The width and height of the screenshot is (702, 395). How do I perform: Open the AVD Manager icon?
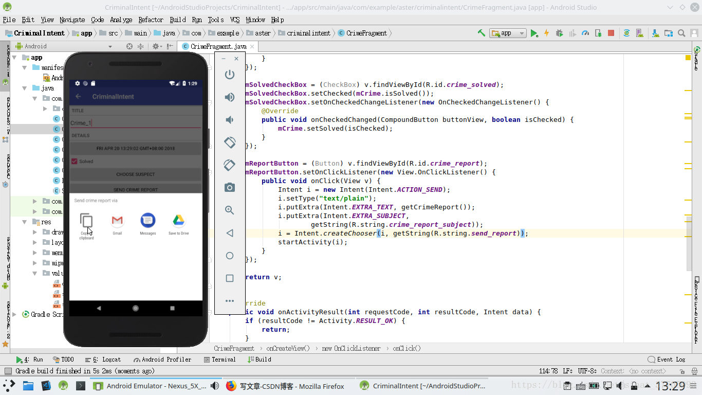640,33
